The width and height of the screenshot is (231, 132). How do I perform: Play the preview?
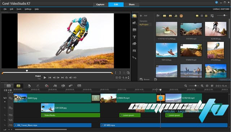pyautogui.click(x=45, y=77)
